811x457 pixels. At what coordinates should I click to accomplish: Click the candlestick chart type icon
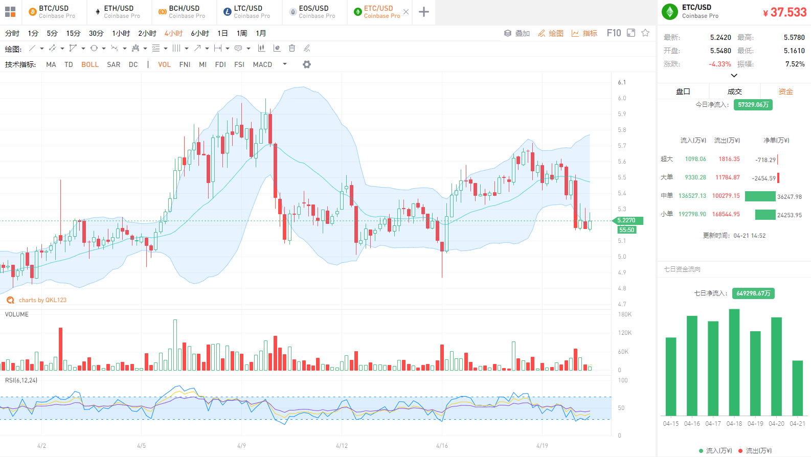[262, 48]
